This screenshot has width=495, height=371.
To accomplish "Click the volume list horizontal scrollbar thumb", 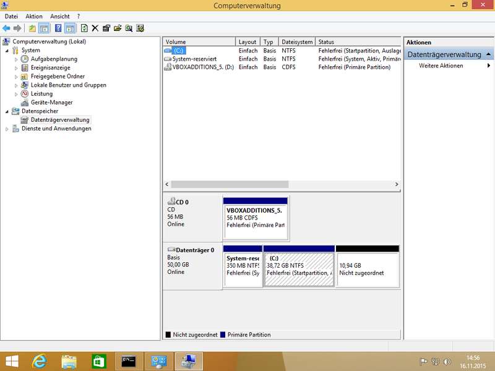I will [230, 184].
